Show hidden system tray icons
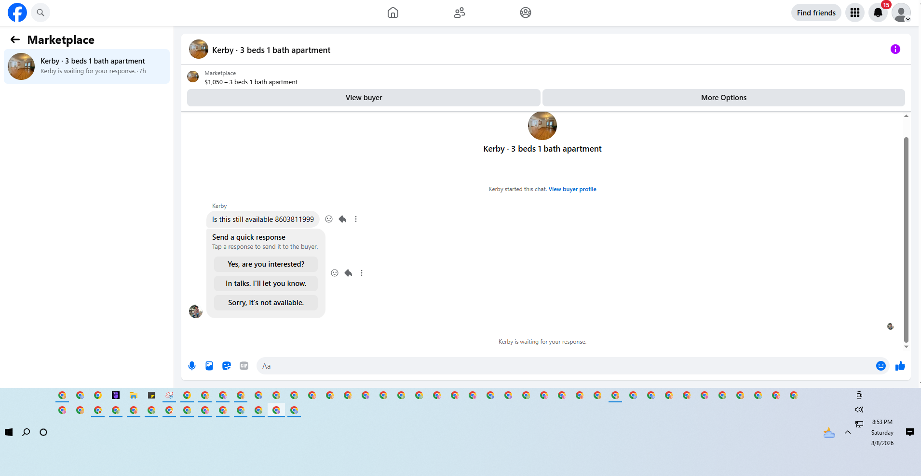 pos(848,432)
